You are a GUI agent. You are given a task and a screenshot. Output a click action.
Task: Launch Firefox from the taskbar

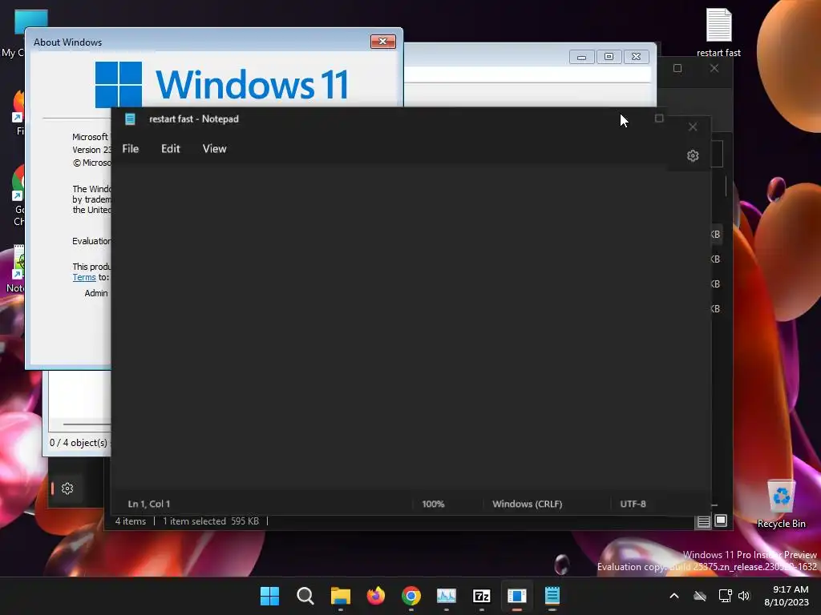[x=376, y=596]
